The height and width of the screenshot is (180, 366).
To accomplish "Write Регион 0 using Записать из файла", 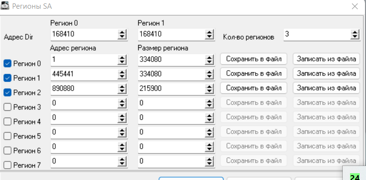I will (x=326, y=59).
